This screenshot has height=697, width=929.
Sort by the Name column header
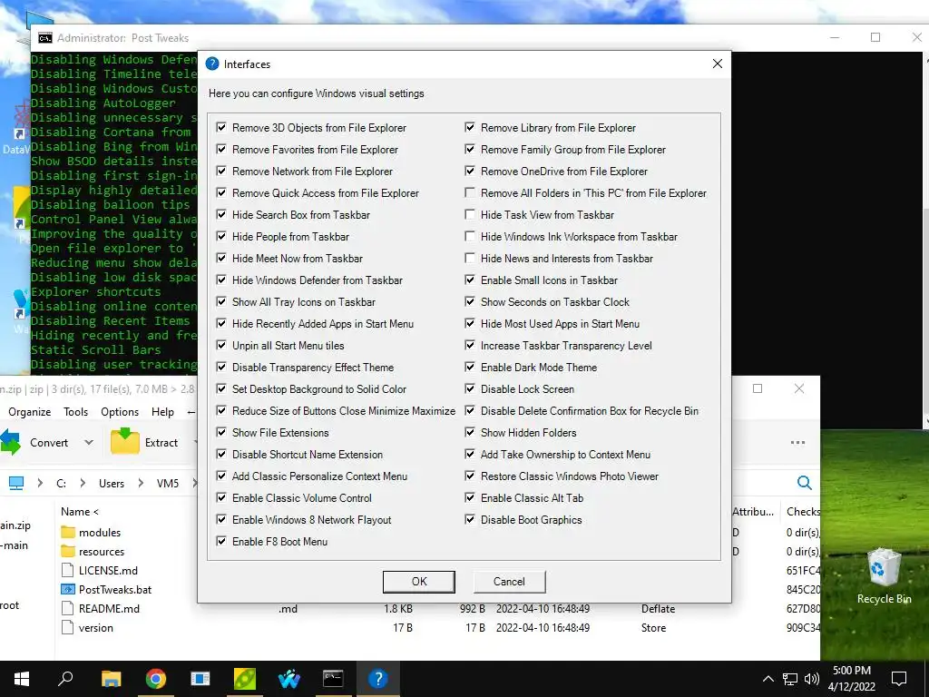click(x=80, y=512)
